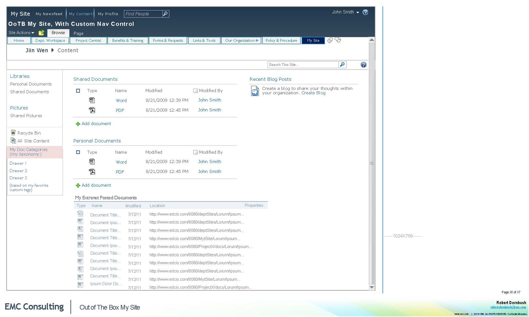
Task: Click the PDF file icon in Shared Documents
Action: [92, 110]
